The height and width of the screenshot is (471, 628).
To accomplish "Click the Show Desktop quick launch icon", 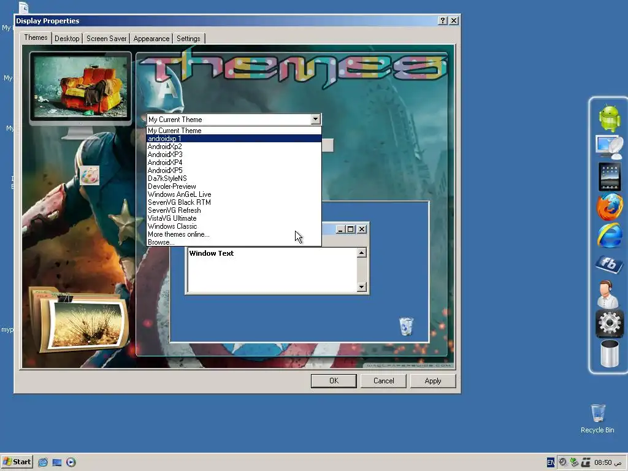I will click(x=57, y=462).
